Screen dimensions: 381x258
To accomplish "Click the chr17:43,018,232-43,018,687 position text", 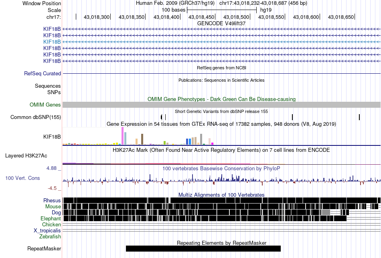I will (263, 3).
